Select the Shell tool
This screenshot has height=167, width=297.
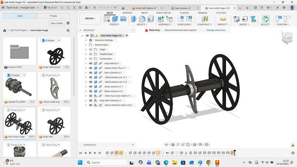pos(150,19)
